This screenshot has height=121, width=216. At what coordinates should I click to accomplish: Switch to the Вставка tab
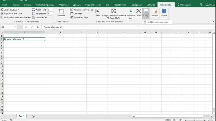(x=28, y=5)
